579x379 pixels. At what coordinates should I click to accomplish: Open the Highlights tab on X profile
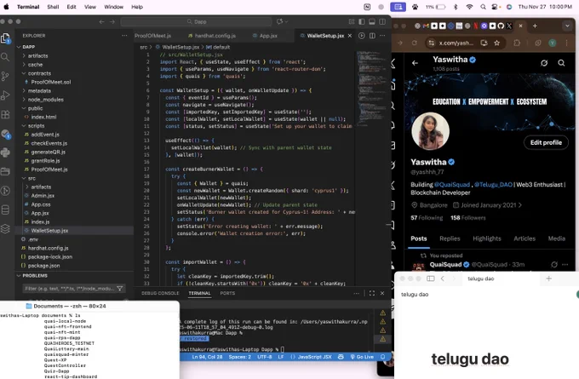pos(487,238)
